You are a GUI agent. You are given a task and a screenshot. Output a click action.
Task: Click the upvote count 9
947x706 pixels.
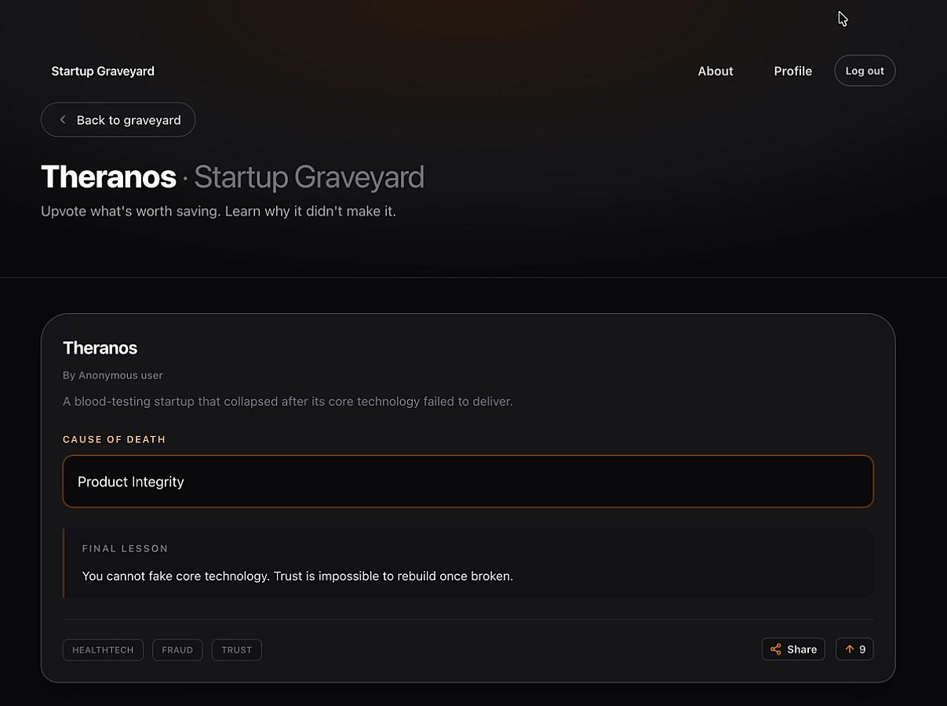pyautogui.click(x=862, y=650)
